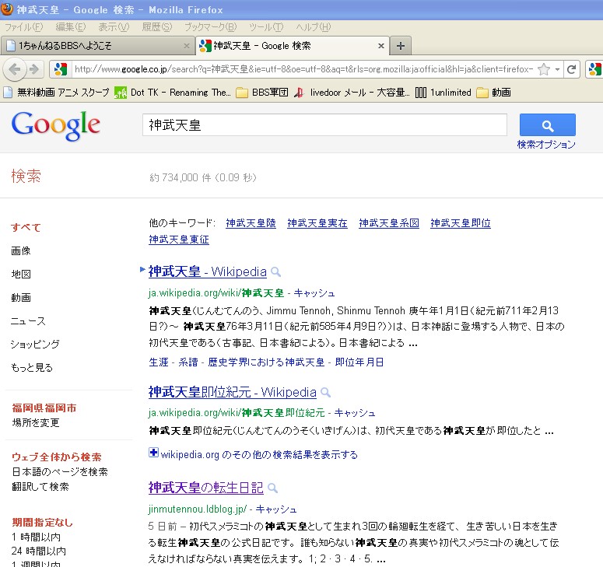Expand もっと見る in the sidebar
The width and height of the screenshot is (603, 567).
tap(32, 367)
